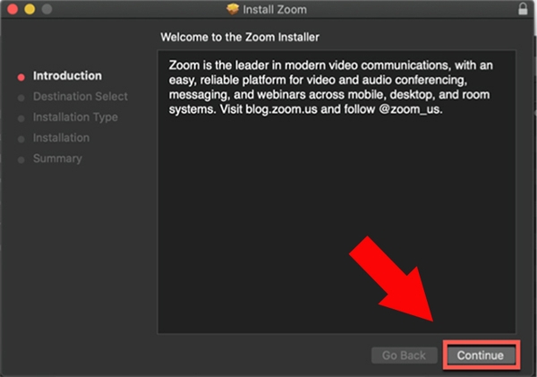
Task: Open the Summary step label
Action: [x=57, y=159]
